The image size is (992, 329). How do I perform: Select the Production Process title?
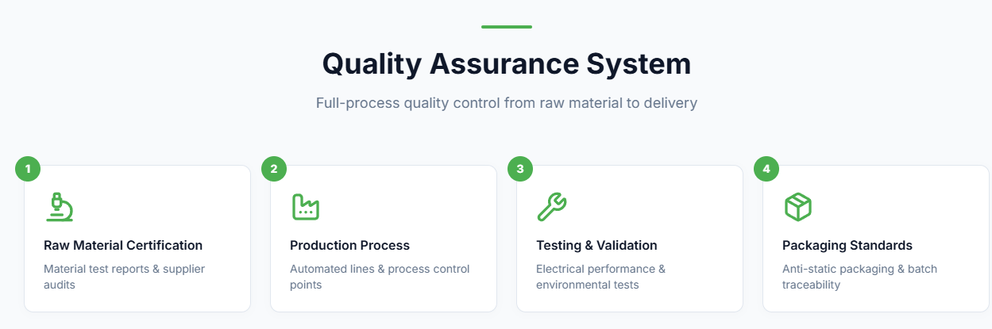349,245
